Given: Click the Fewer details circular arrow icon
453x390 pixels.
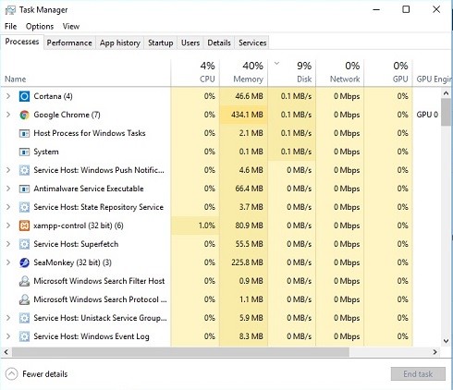Looking at the screenshot, I should pyautogui.click(x=11, y=374).
